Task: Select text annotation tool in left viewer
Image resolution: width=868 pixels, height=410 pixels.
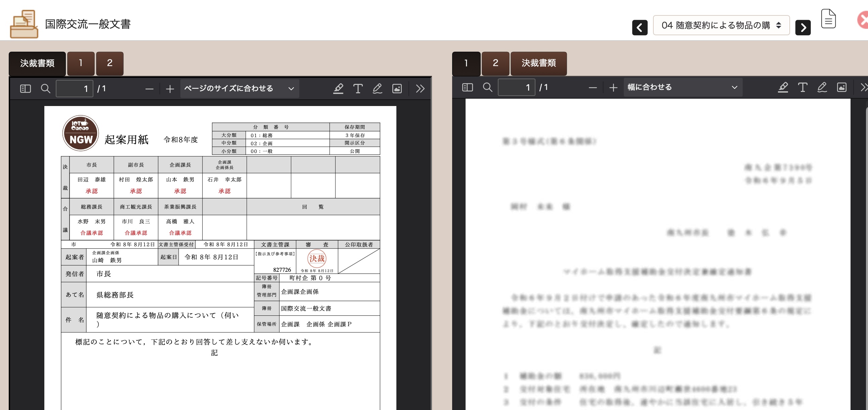Action: click(x=358, y=89)
